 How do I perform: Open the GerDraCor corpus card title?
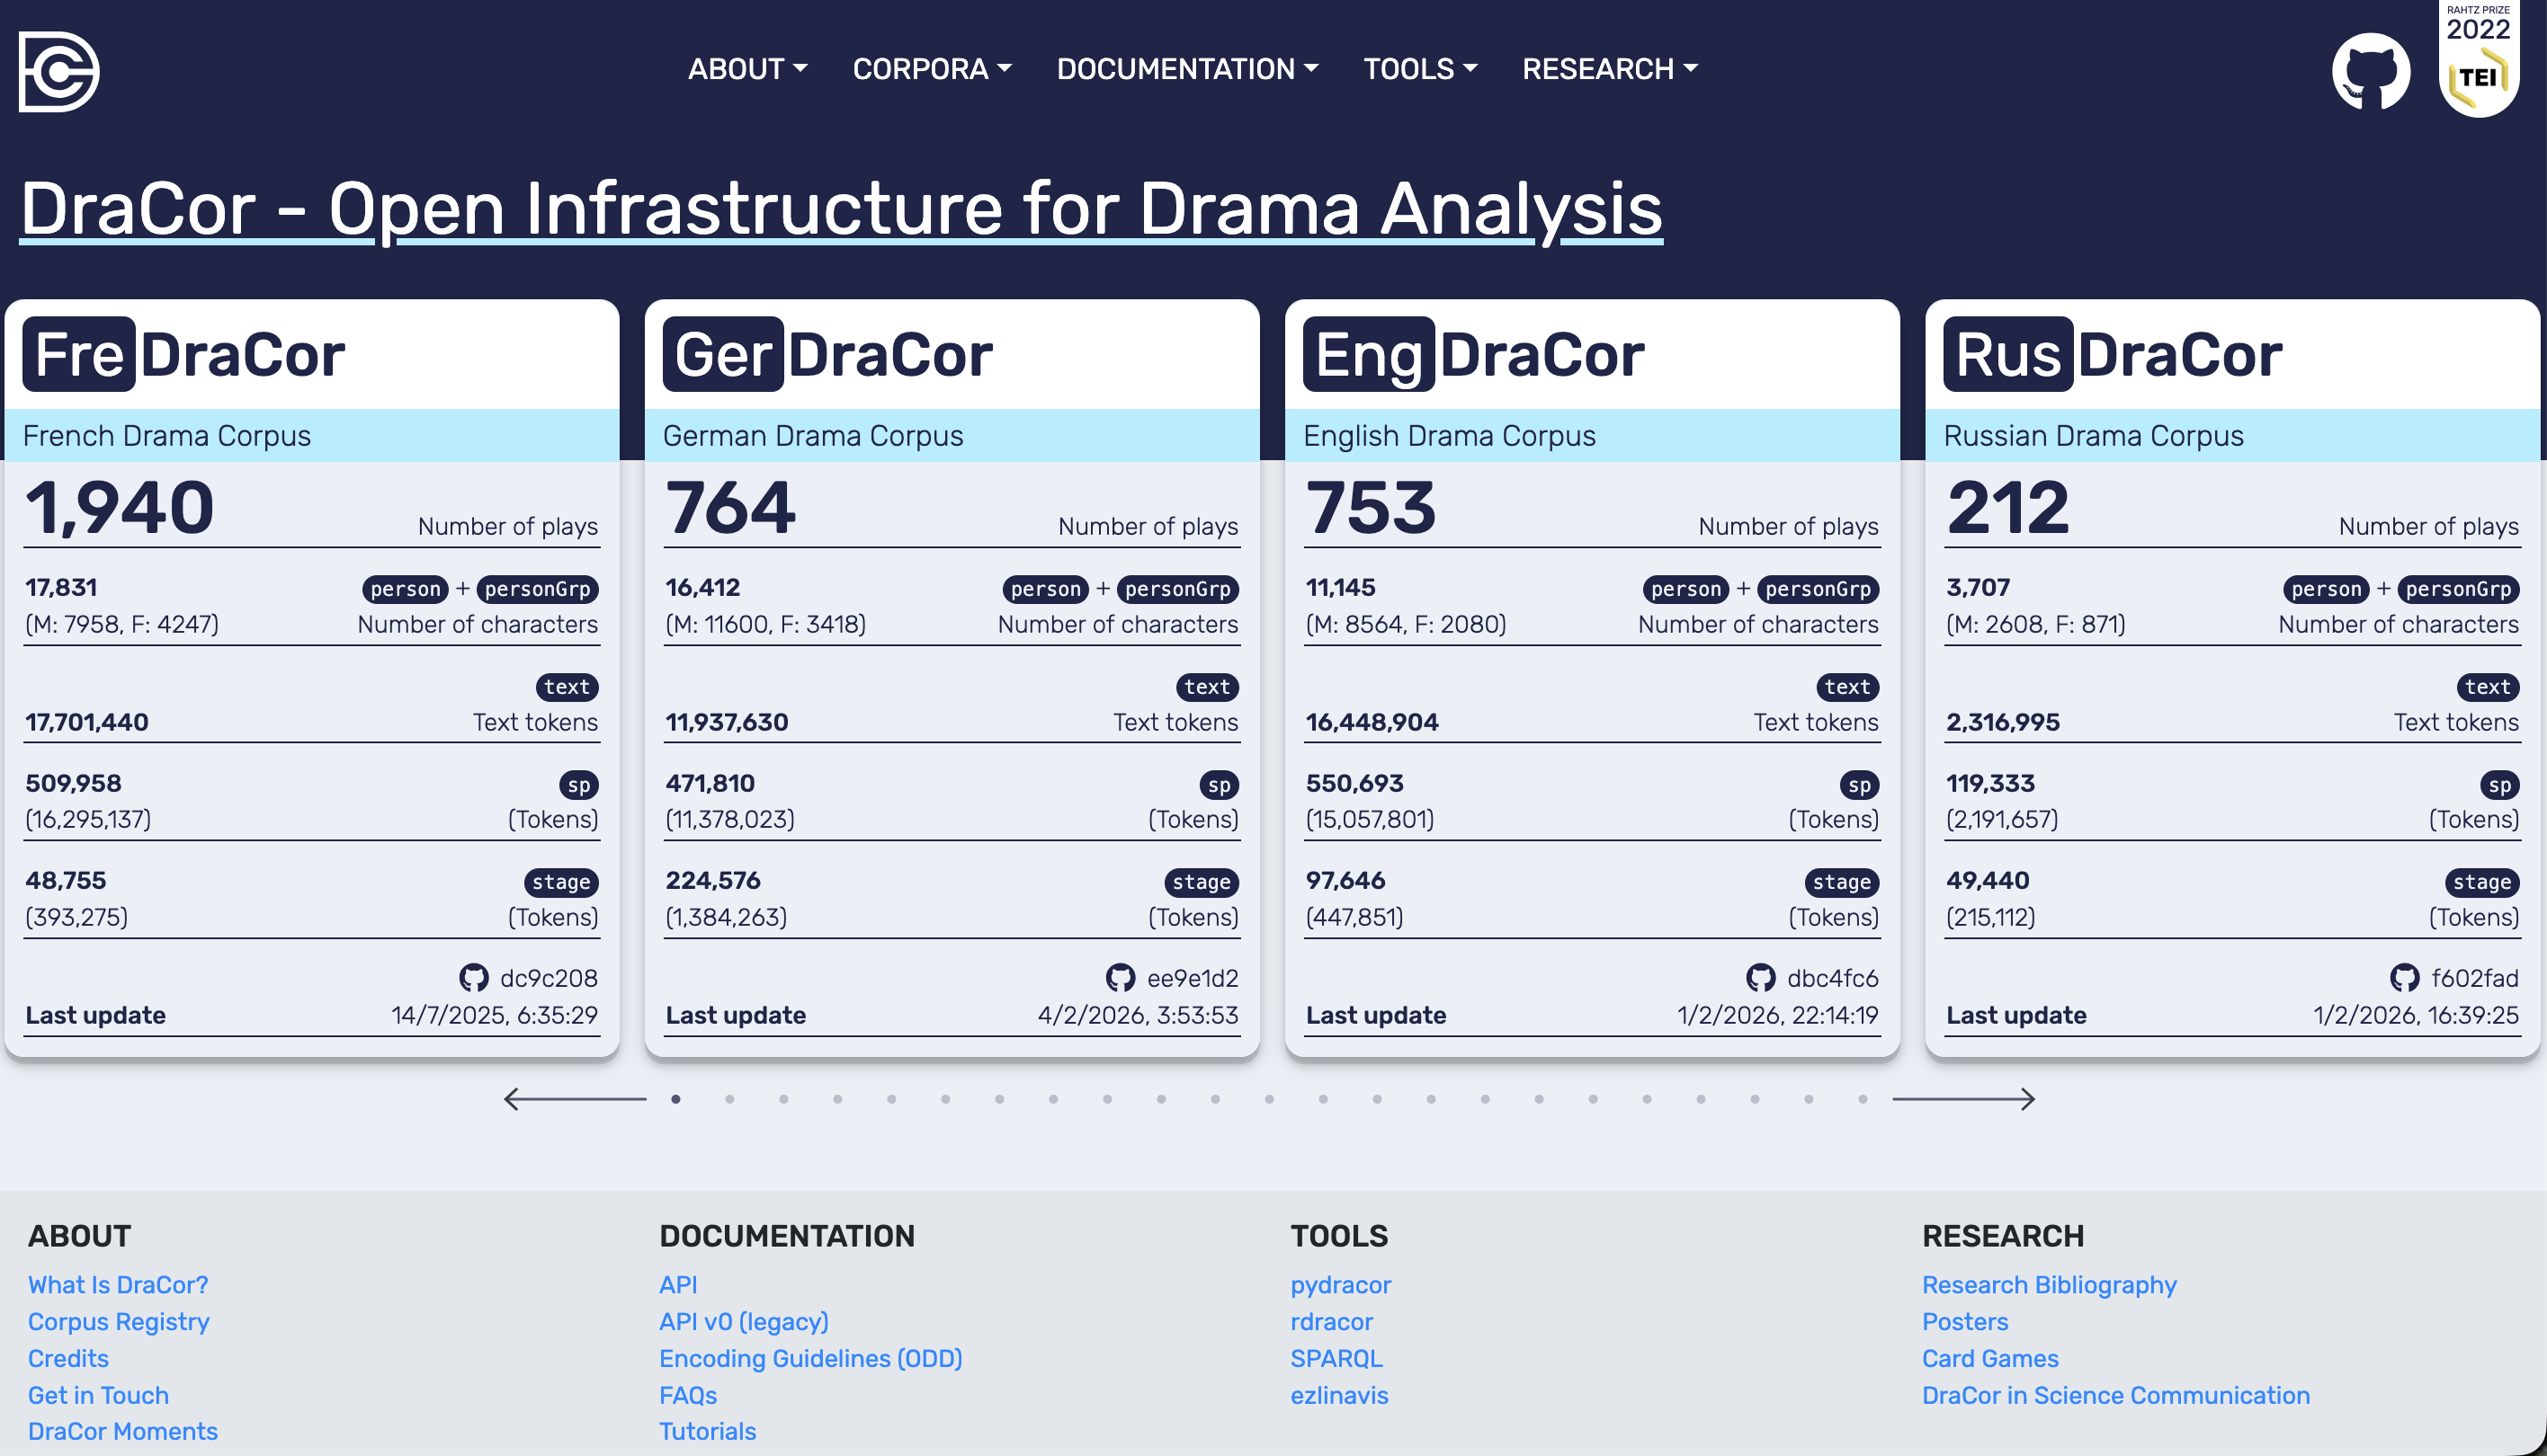tap(827, 355)
